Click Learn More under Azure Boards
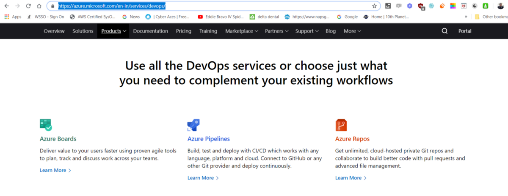This screenshot has width=508, height=196. point(55,170)
